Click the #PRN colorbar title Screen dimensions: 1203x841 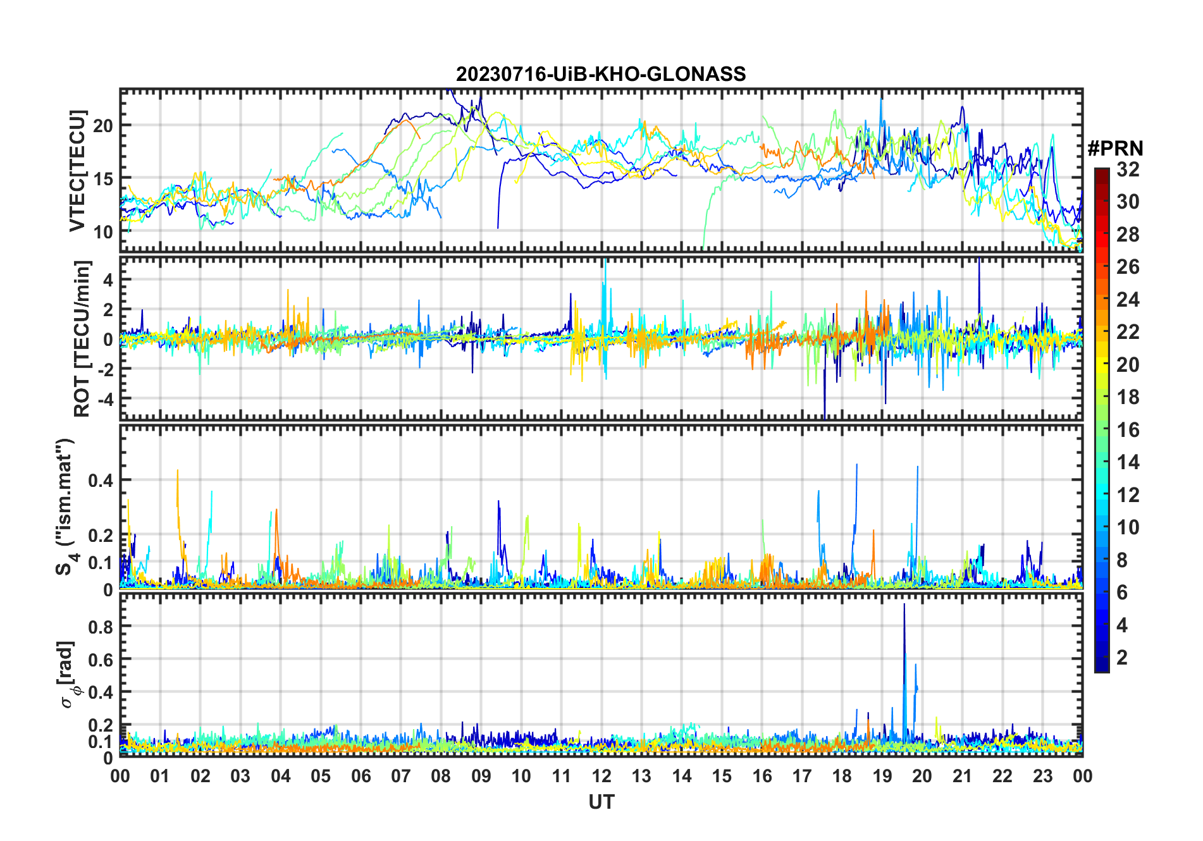click(1115, 149)
